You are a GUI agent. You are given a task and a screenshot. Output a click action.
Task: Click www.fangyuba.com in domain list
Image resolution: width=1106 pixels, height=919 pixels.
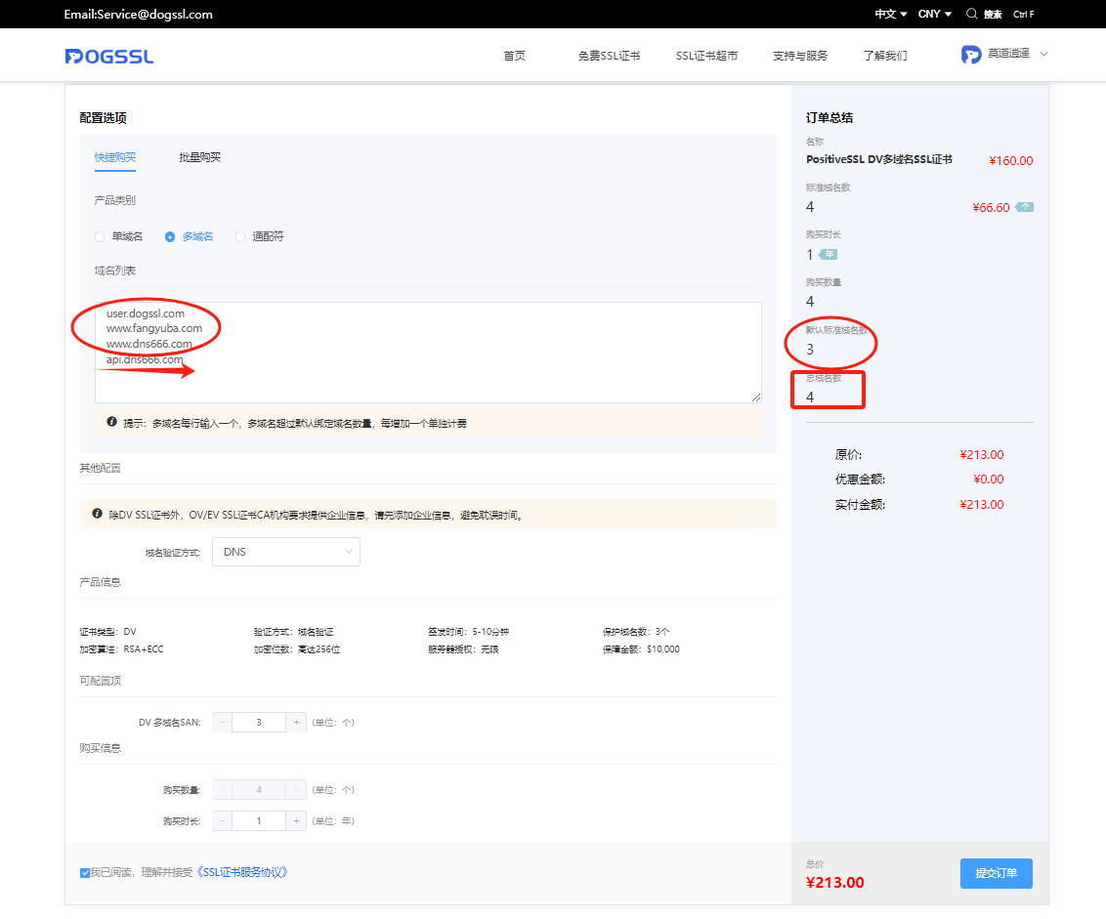[x=154, y=328]
